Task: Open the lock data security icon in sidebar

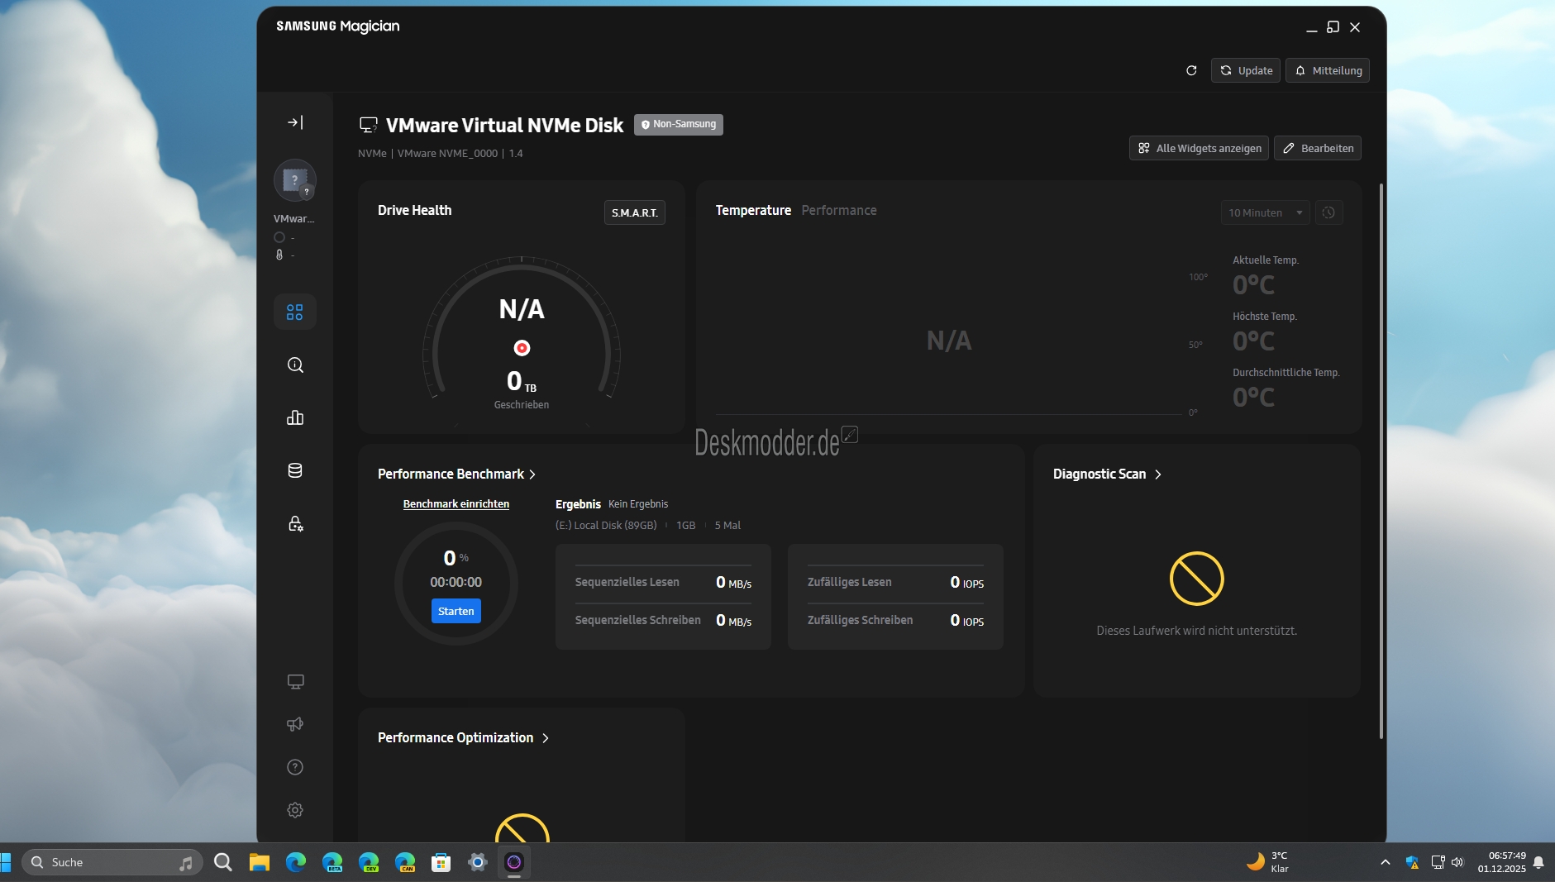Action: pyautogui.click(x=295, y=524)
